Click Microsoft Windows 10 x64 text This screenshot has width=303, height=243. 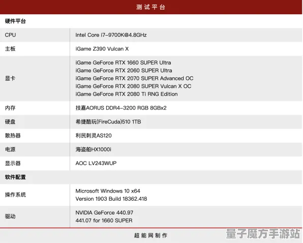[108, 191]
